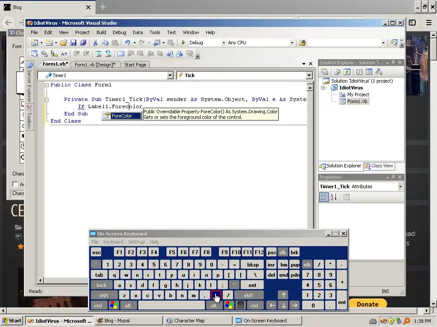This screenshot has width=437, height=327.
Task: Open the Server Explorer side tab
Action: (29, 82)
